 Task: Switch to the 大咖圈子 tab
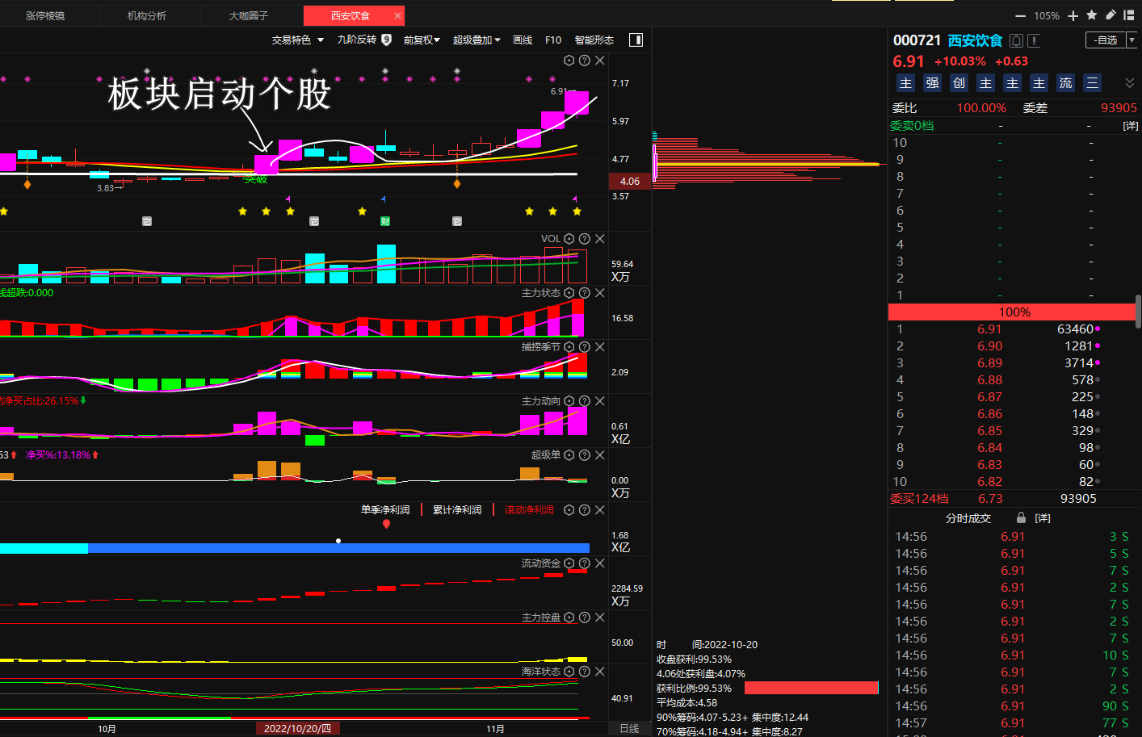pos(249,16)
